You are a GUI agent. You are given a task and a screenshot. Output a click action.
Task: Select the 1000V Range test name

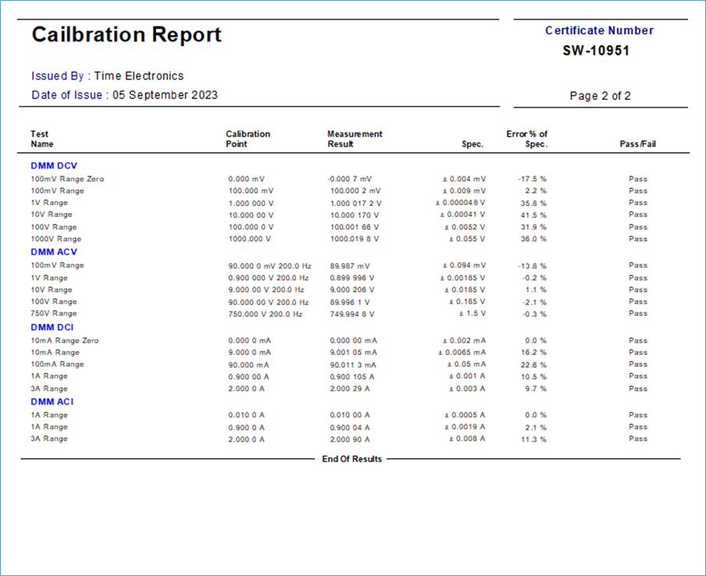pyautogui.click(x=56, y=239)
